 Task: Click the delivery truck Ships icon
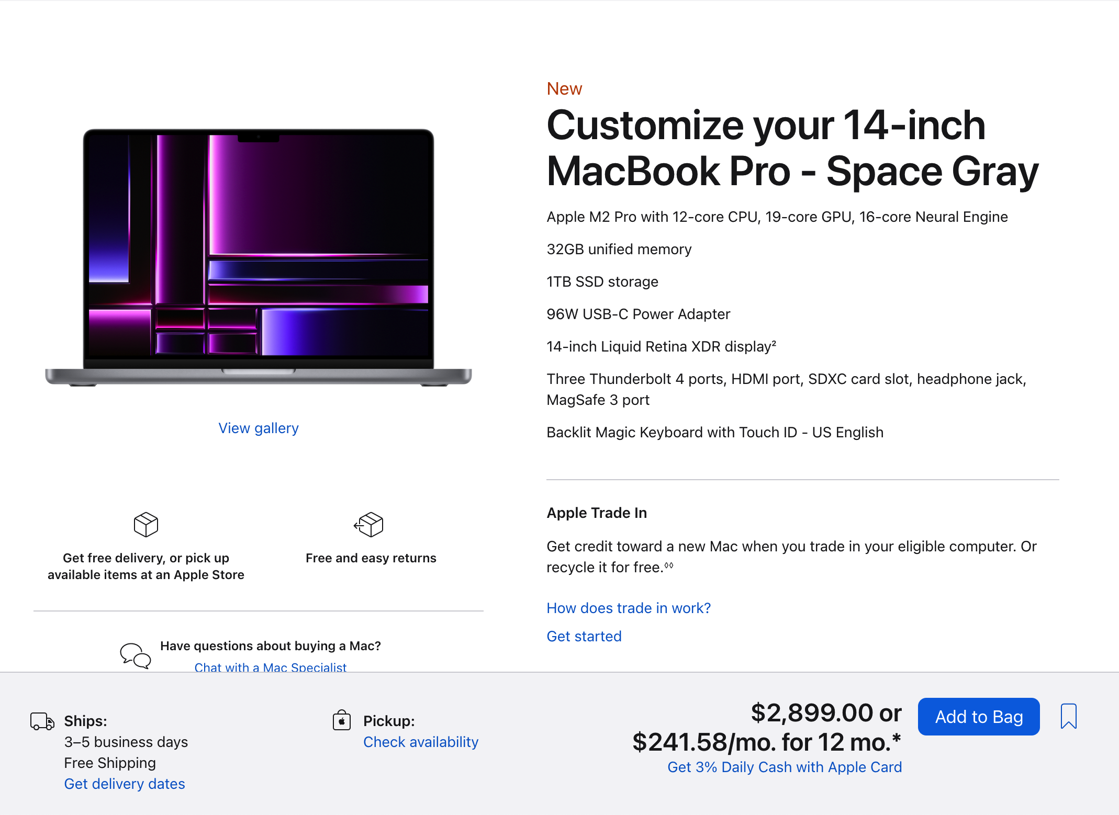pyautogui.click(x=42, y=721)
